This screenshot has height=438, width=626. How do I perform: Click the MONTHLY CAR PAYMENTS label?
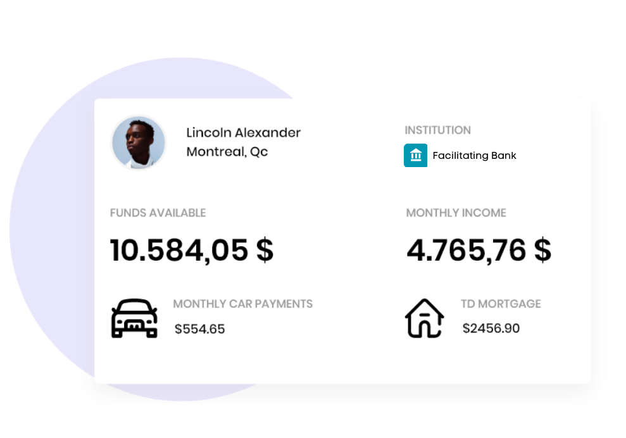242,304
